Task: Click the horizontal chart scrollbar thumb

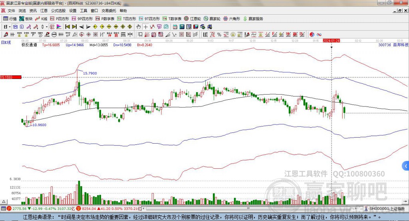Action: click(x=248, y=209)
